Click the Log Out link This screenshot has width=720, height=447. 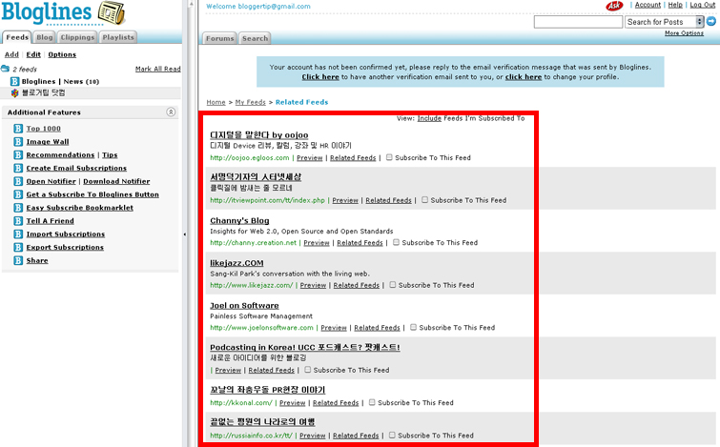703,5
